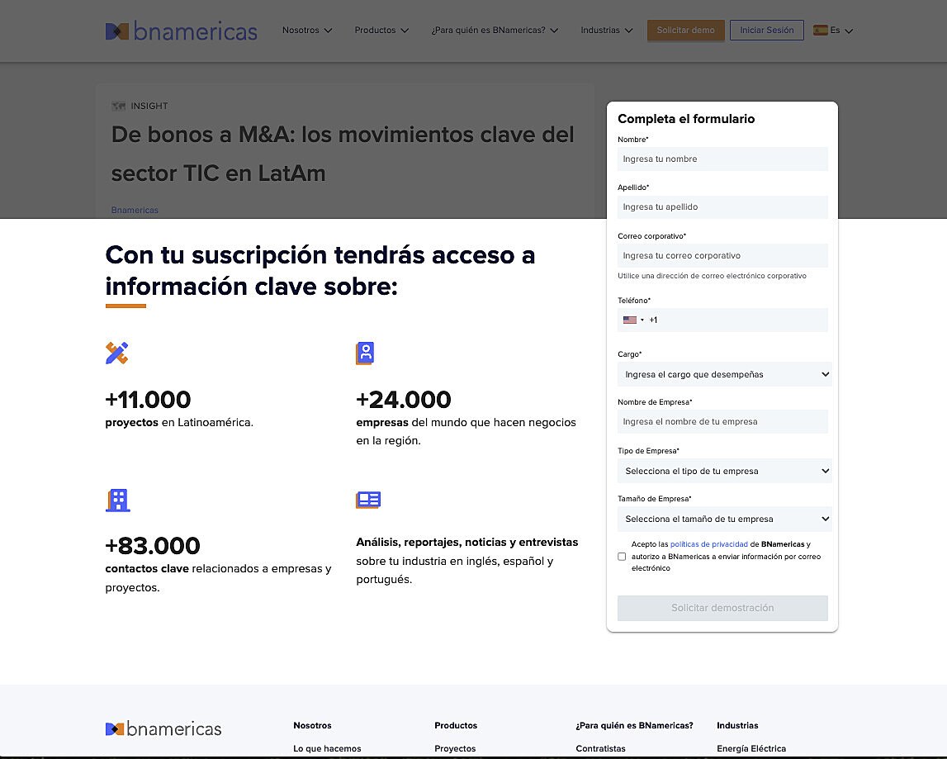Screen dimensions: 947x759
Task: Click the BNamericas logo in the header
Action: 181,30
